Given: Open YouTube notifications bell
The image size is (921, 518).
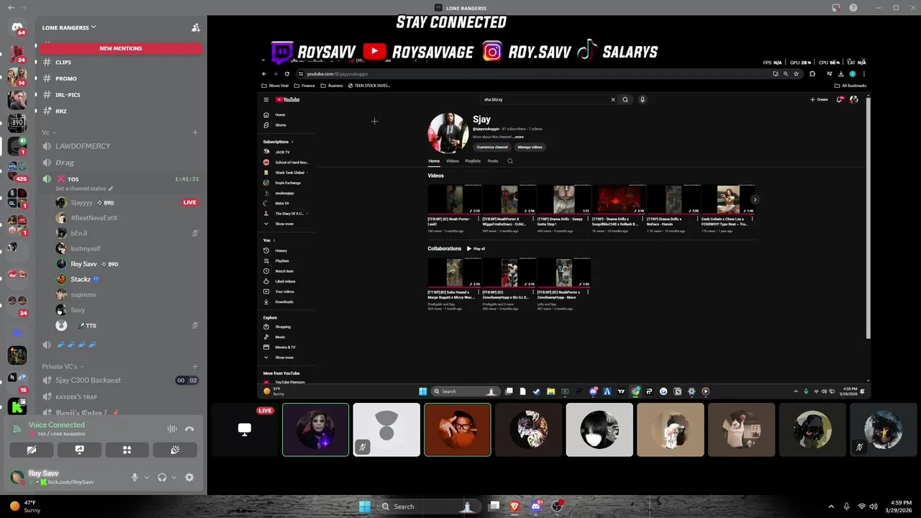Looking at the screenshot, I should pyautogui.click(x=839, y=100).
